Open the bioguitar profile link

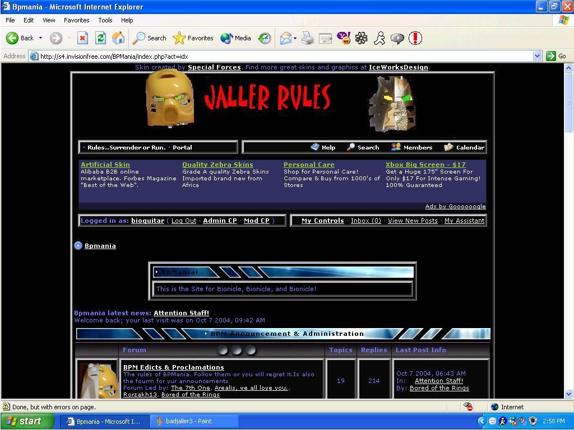point(147,221)
